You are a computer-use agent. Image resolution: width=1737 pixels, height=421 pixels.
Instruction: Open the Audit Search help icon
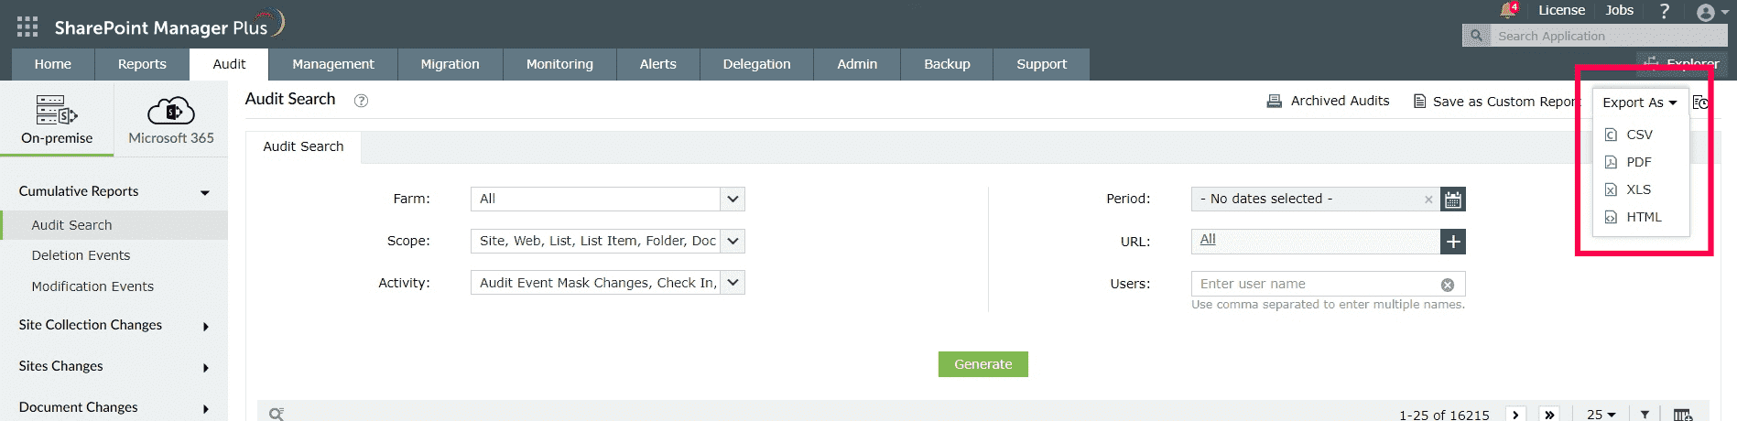(361, 101)
